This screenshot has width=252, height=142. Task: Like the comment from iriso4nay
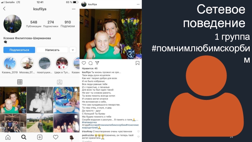(138, 132)
